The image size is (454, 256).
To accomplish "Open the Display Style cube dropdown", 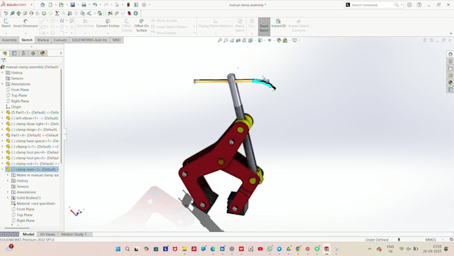I will pos(260,40).
